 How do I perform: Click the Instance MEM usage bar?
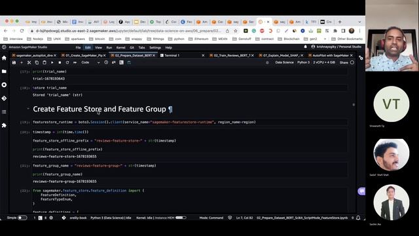(x=181, y=218)
